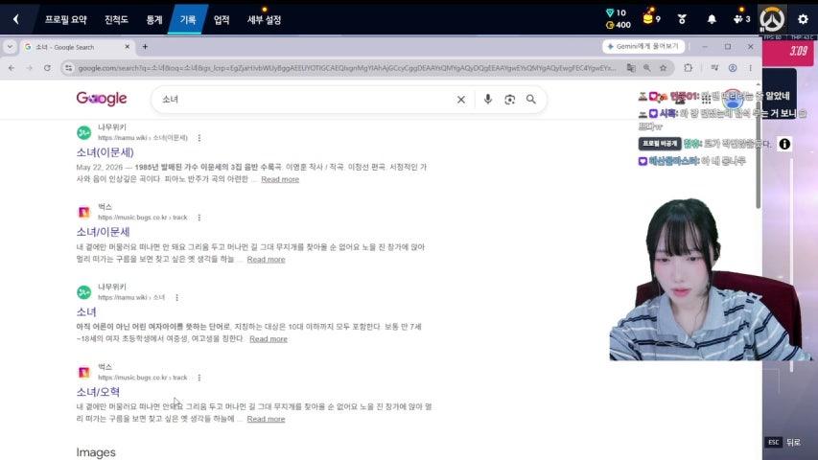
Task: Reload the Google search page
Action: pos(47,68)
